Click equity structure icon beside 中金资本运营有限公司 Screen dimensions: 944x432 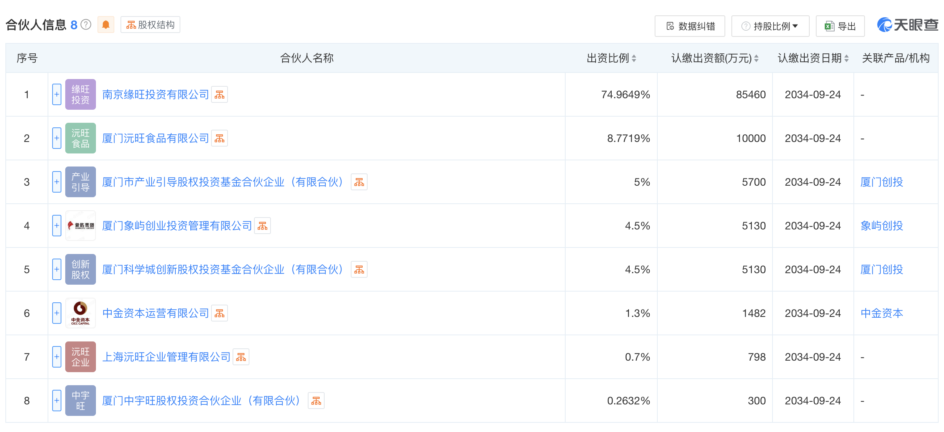(x=219, y=313)
